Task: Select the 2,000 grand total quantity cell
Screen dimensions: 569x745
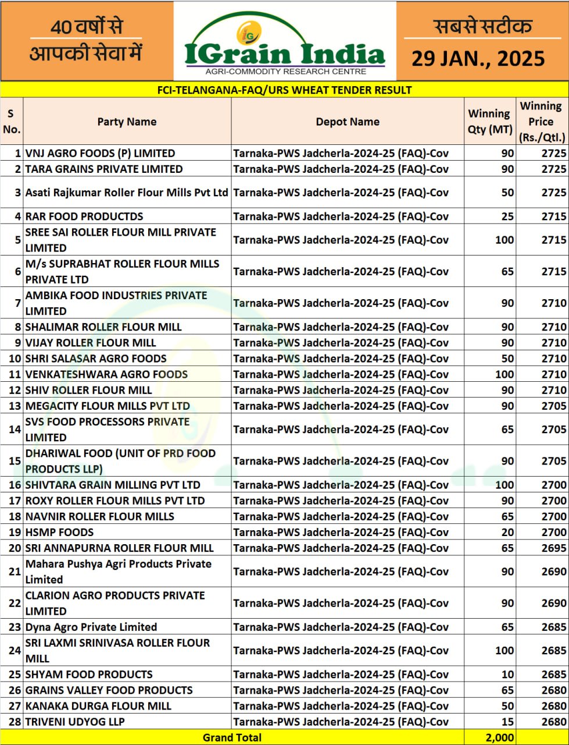Action: 499,737
